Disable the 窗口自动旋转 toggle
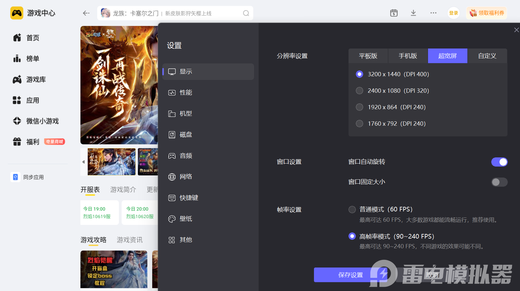The height and width of the screenshot is (291, 520). pyautogui.click(x=499, y=162)
